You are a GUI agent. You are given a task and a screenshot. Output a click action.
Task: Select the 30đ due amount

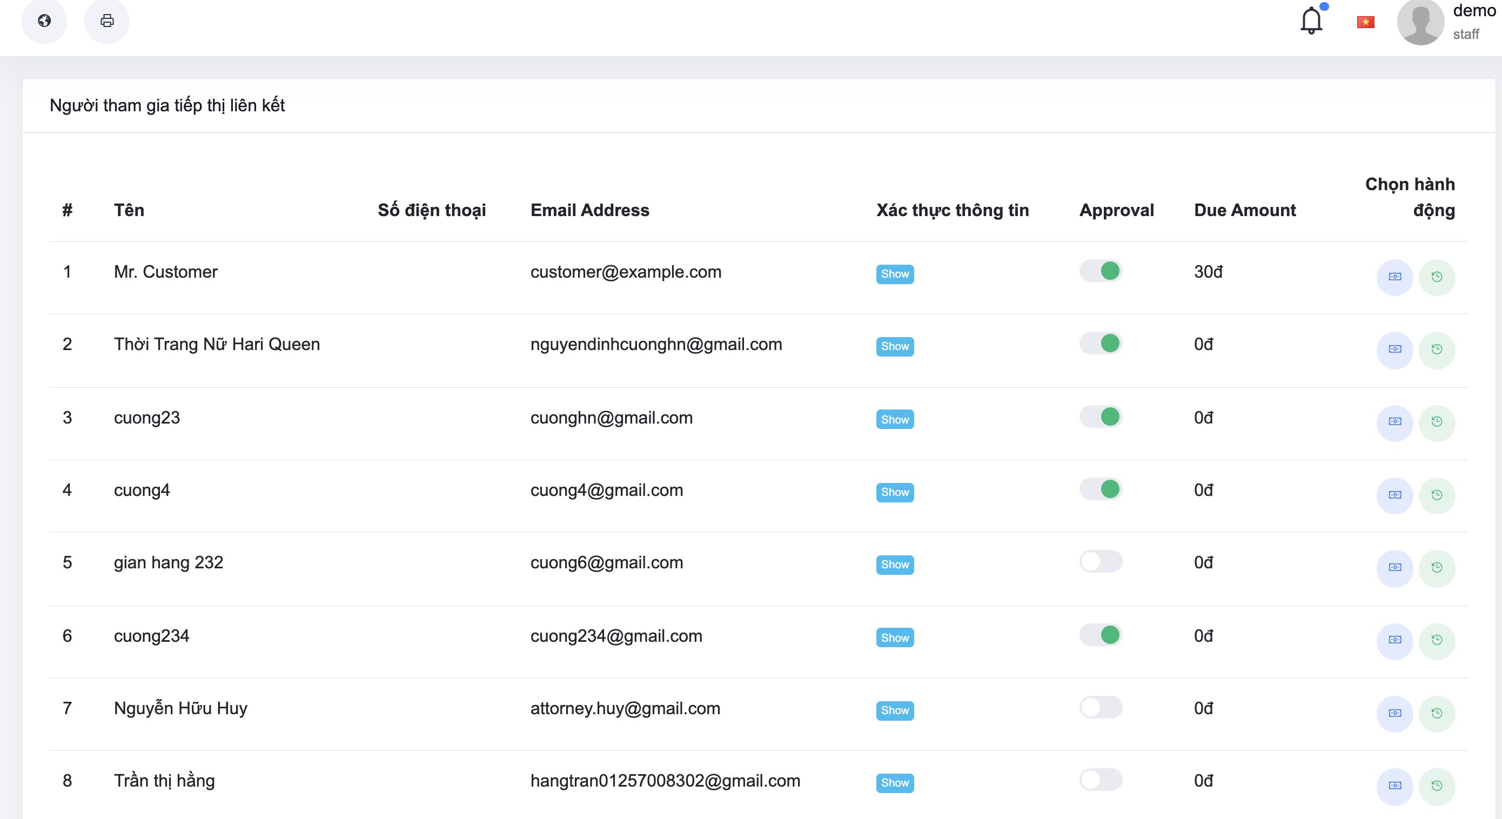[x=1208, y=272]
